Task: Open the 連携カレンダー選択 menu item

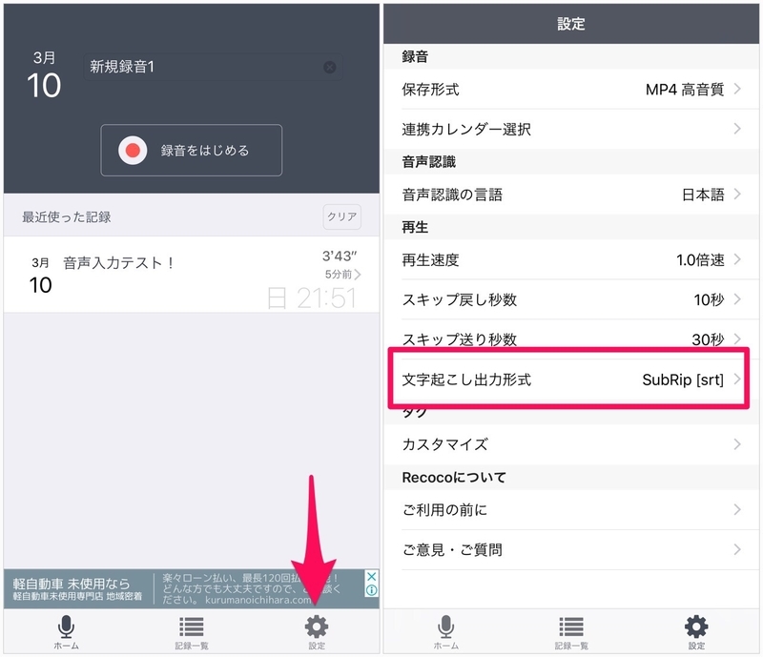Action: pos(571,129)
